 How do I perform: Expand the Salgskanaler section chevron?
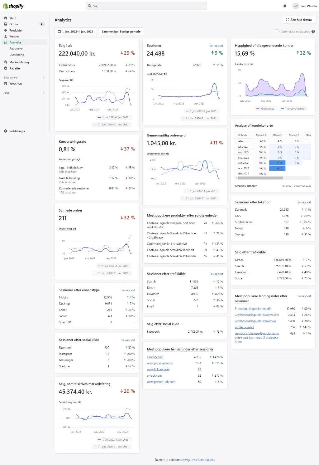pyautogui.click(x=43, y=77)
